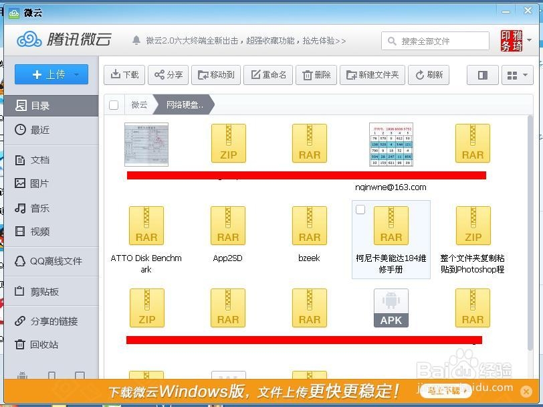
Task: Open the grid view mode dropdown
Action: click(x=518, y=75)
